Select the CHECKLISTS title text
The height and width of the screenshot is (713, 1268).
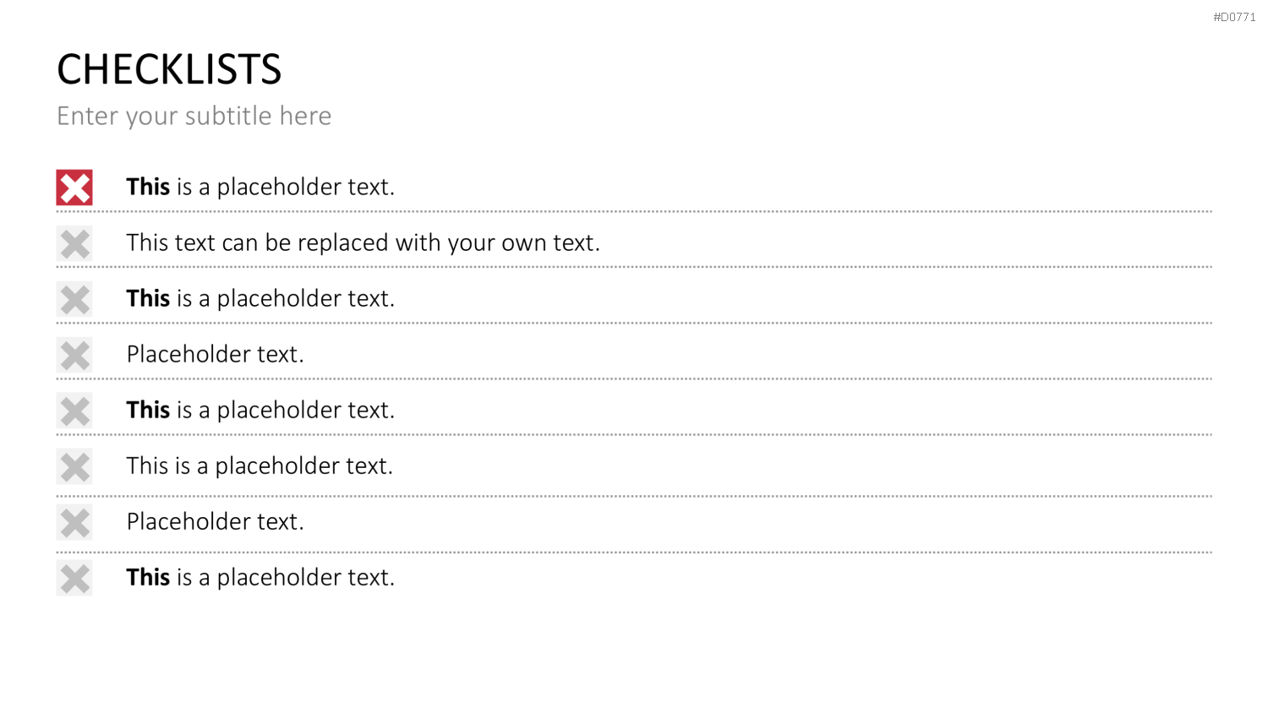(x=169, y=69)
